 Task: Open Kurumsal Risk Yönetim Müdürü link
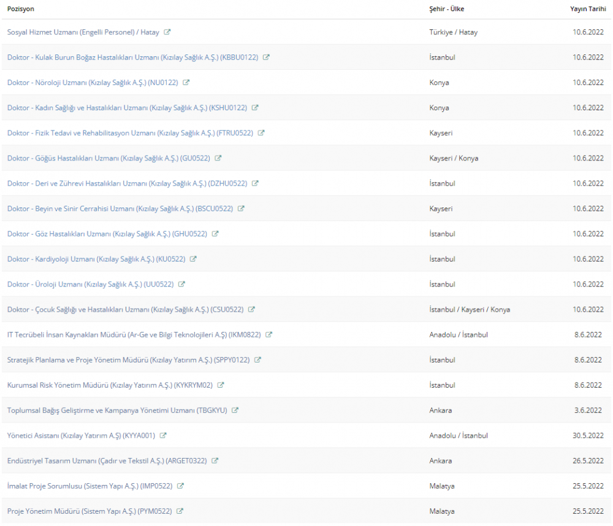pyautogui.click(x=110, y=385)
